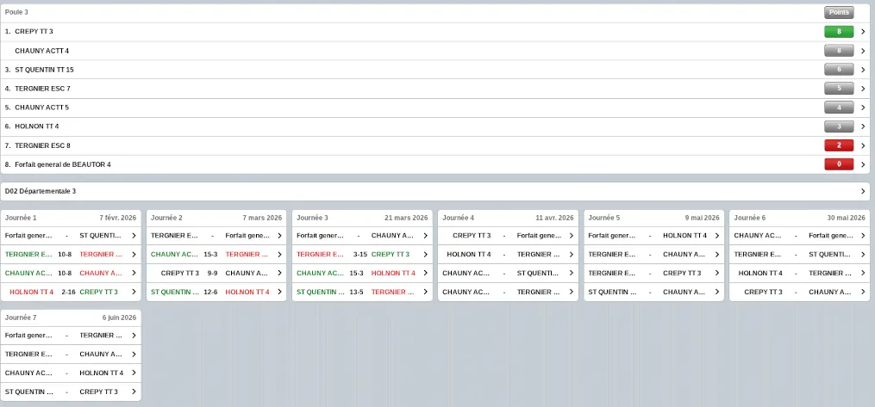This screenshot has width=875, height=407.
Task: Open arrow for Forfait general de BEAUTOR 4
Action: pos(863,164)
